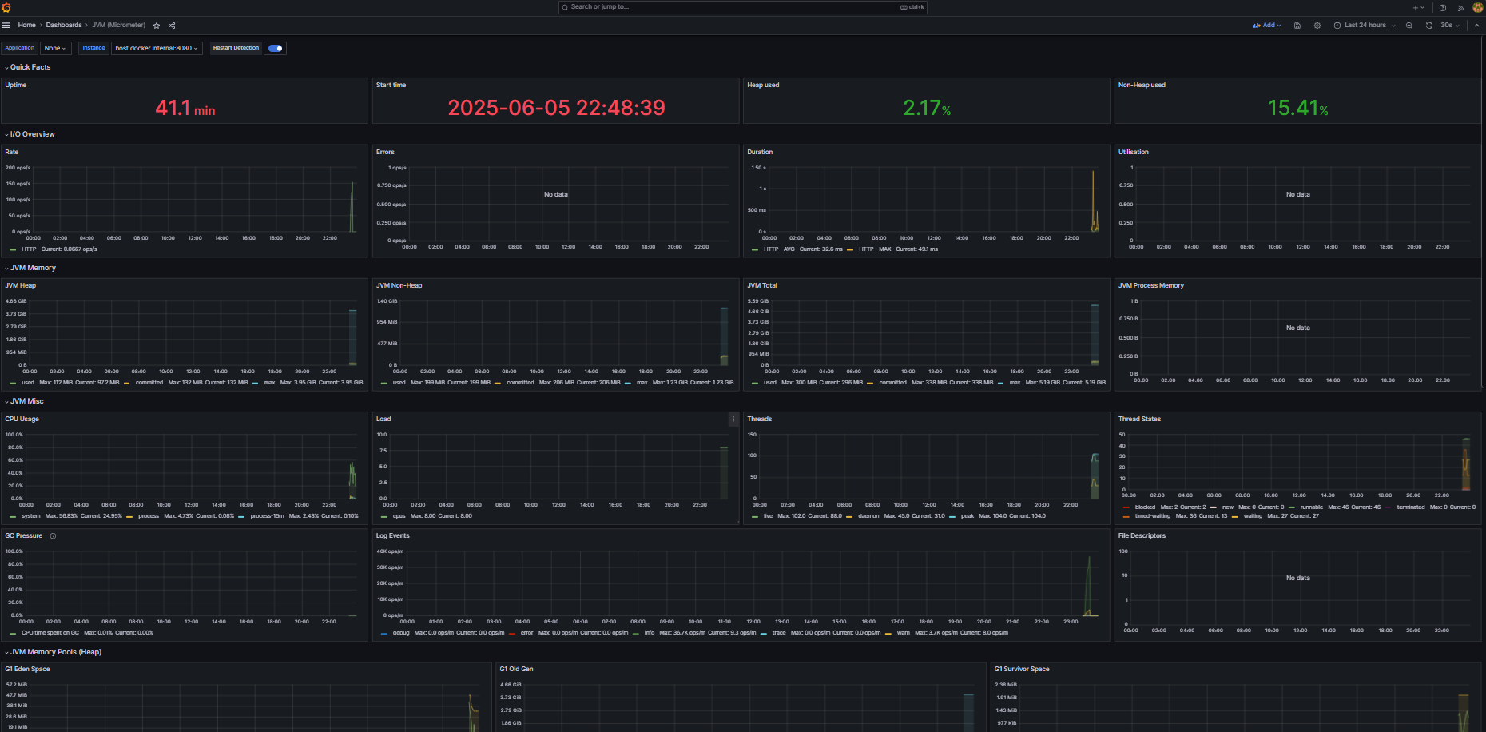Toggle process-15m series in CPU Usage legend
The image size is (1486, 732).
click(x=267, y=516)
